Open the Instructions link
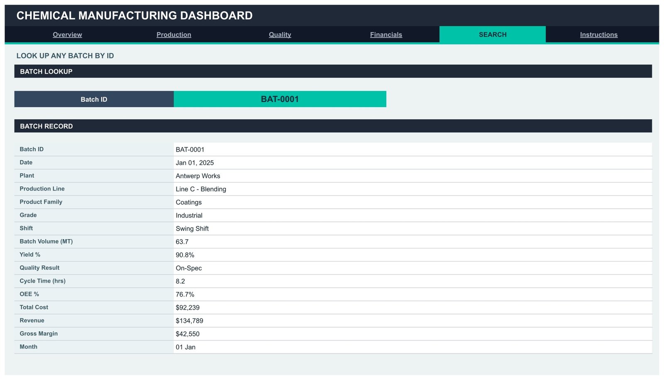Screen dimensions: 664x380 [x=598, y=34]
